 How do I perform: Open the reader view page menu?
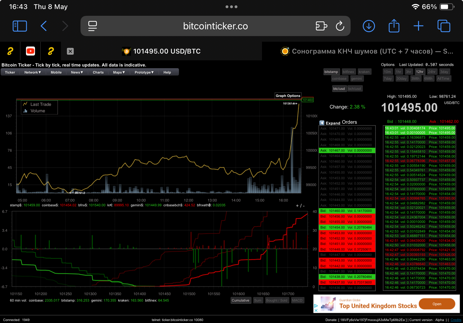pyautogui.click(x=93, y=26)
